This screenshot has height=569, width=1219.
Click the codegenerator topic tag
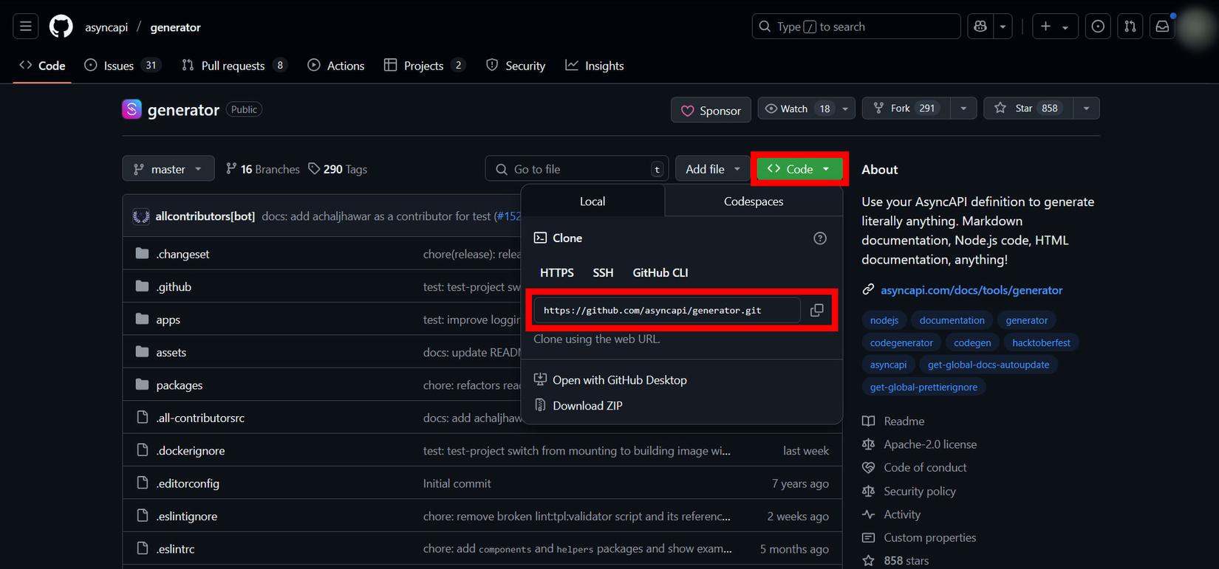pyautogui.click(x=901, y=342)
